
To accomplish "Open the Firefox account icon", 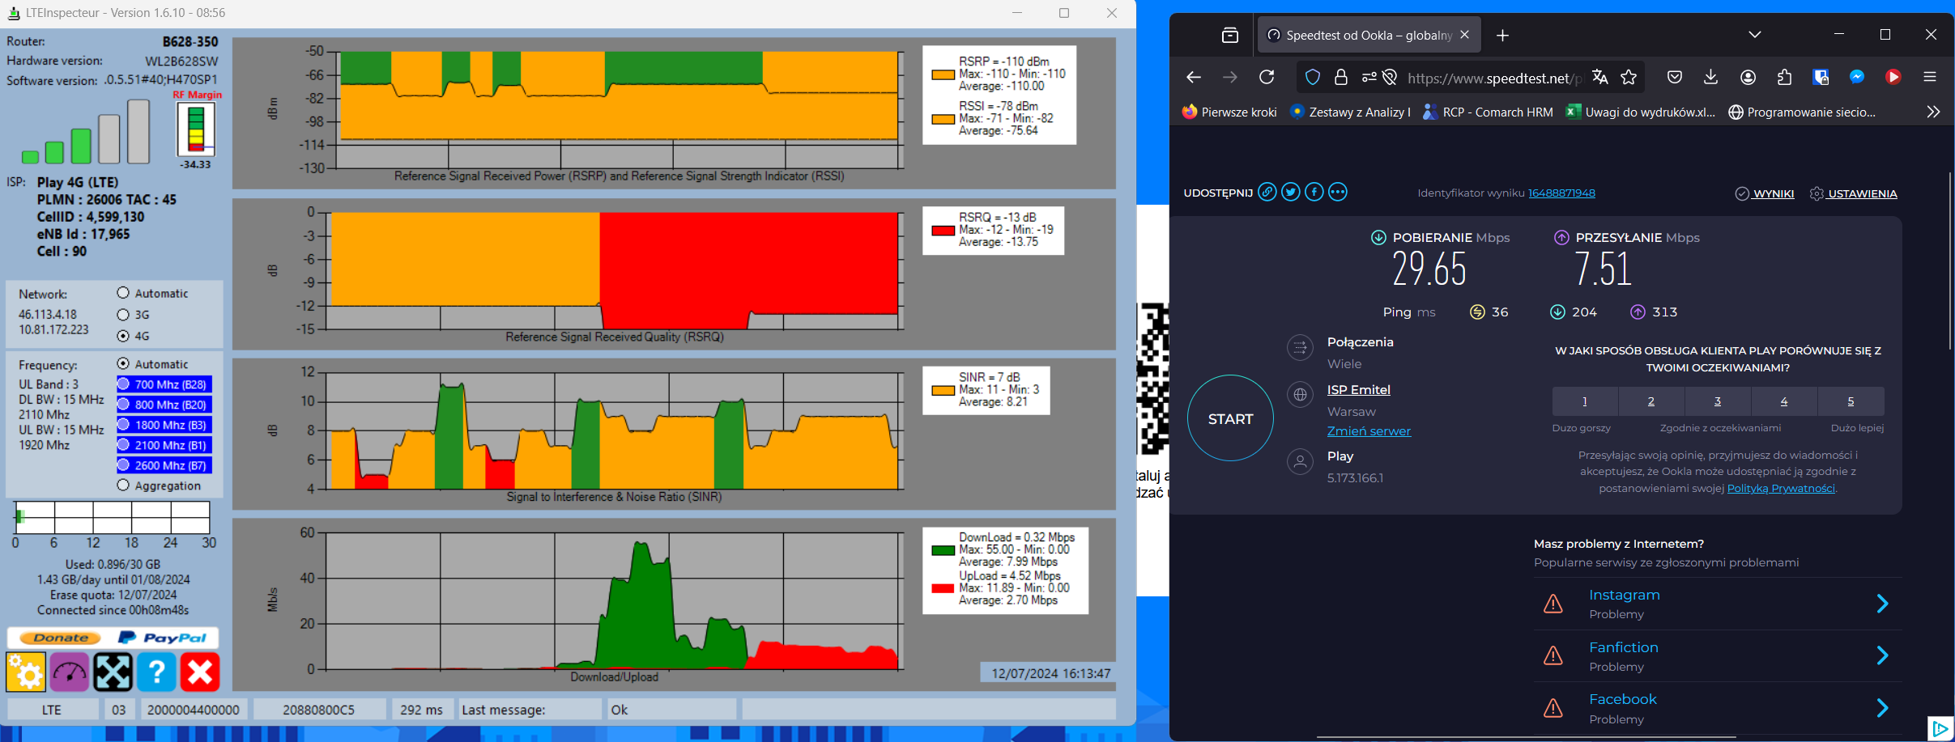I will tap(1748, 77).
